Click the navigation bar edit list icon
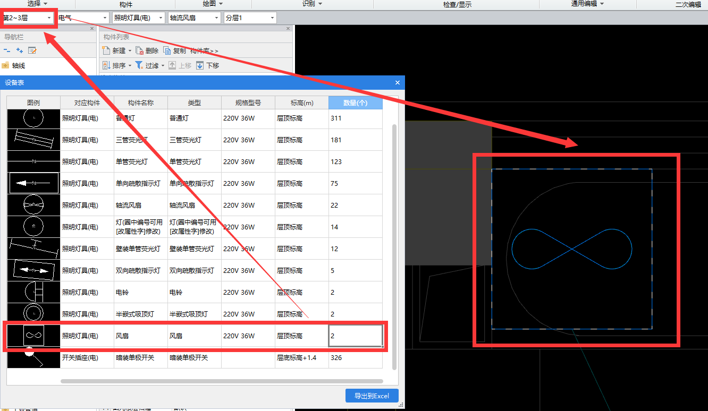This screenshot has height=411, width=708. point(32,50)
